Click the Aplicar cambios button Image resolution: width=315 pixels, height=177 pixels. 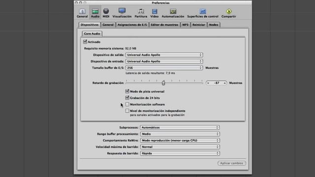232,163
